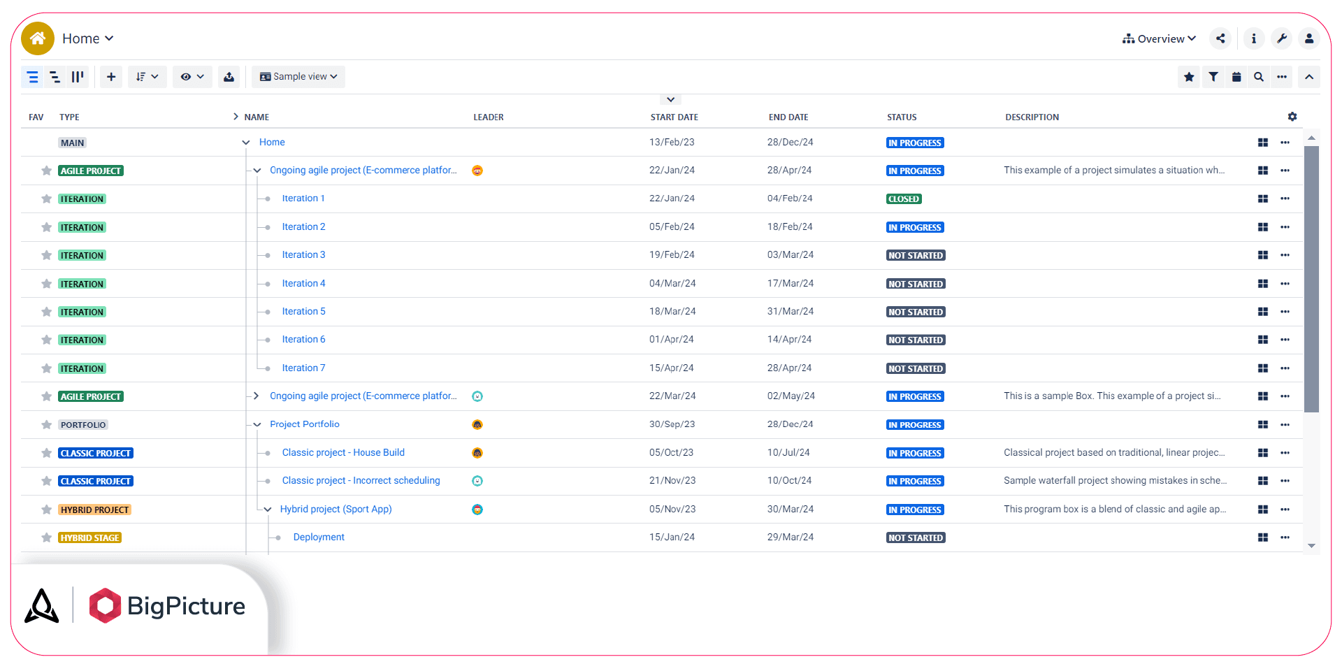Screen dimensions: 1342x671
Task: Click the favorites star filter in toolbar
Action: point(1189,77)
